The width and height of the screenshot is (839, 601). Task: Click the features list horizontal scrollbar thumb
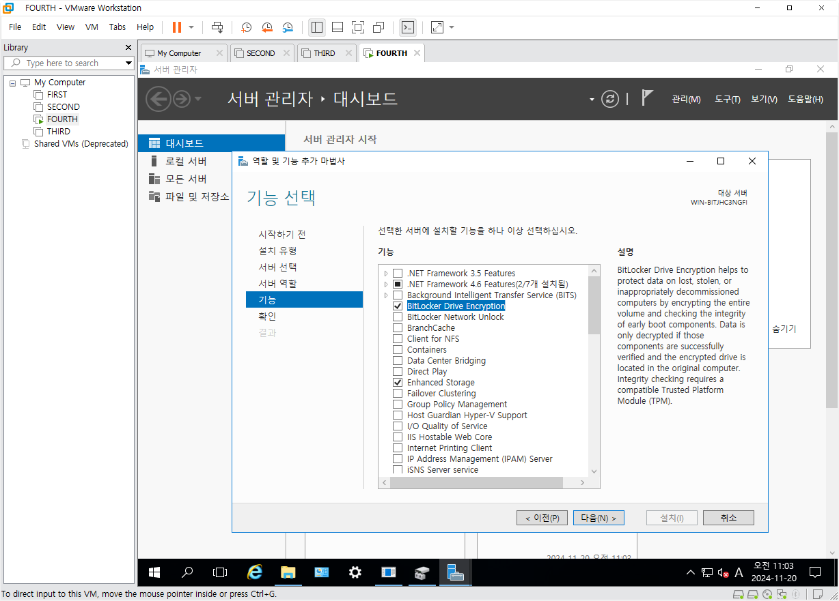click(476, 482)
